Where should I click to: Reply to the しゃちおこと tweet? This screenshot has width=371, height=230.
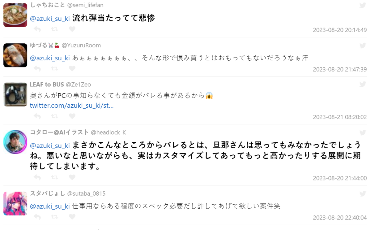37,29
